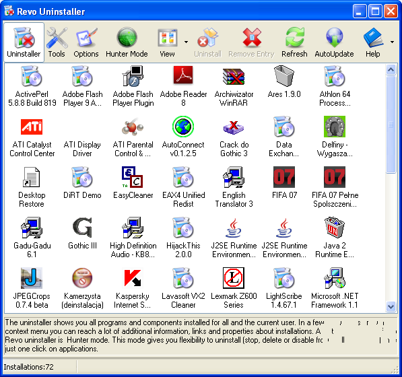Select Adobe Flash Player 9 A... entry
Viewport: 402px width, 377px height.
click(x=82, y=86)
